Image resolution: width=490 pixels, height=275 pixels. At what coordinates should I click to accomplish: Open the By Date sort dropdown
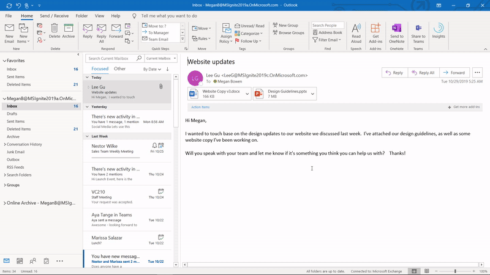[x=152, y=69]
